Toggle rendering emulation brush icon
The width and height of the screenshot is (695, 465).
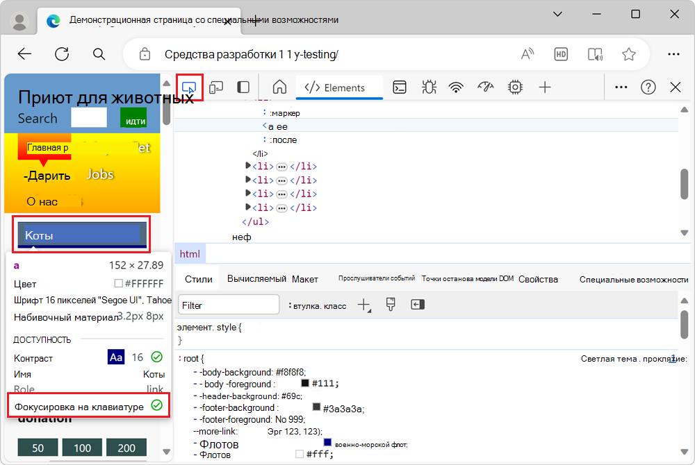391,305
